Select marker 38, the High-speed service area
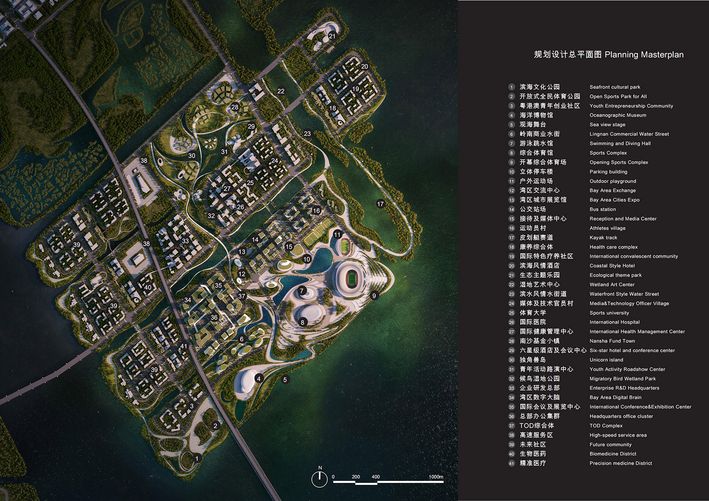 point(144,160)
